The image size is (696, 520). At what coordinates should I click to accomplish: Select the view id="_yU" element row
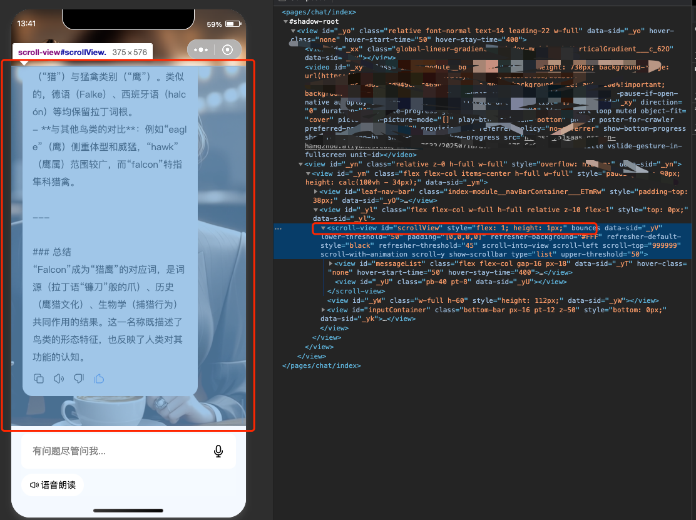point(451,282)
